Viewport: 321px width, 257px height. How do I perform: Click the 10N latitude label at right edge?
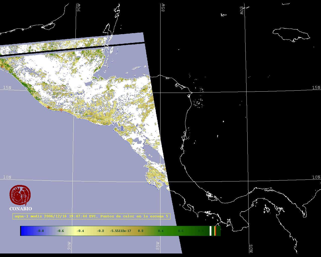click(x=316, y=177)
